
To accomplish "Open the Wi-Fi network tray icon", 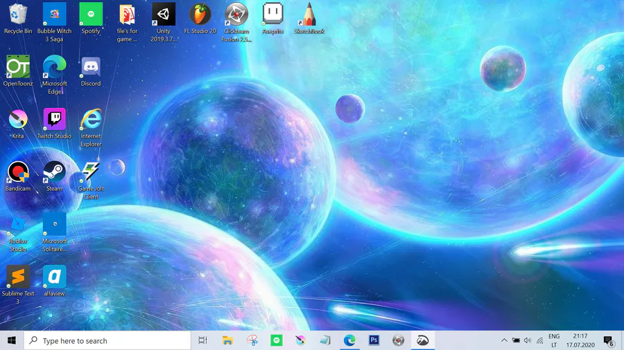I will click(539, 340).
